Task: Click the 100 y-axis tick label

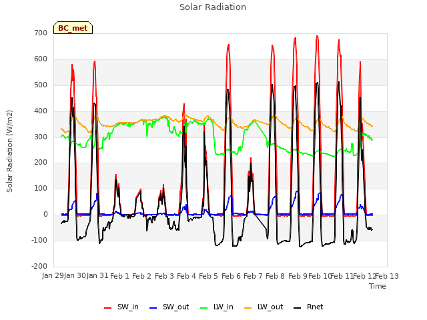Action: tap(41, 188)
